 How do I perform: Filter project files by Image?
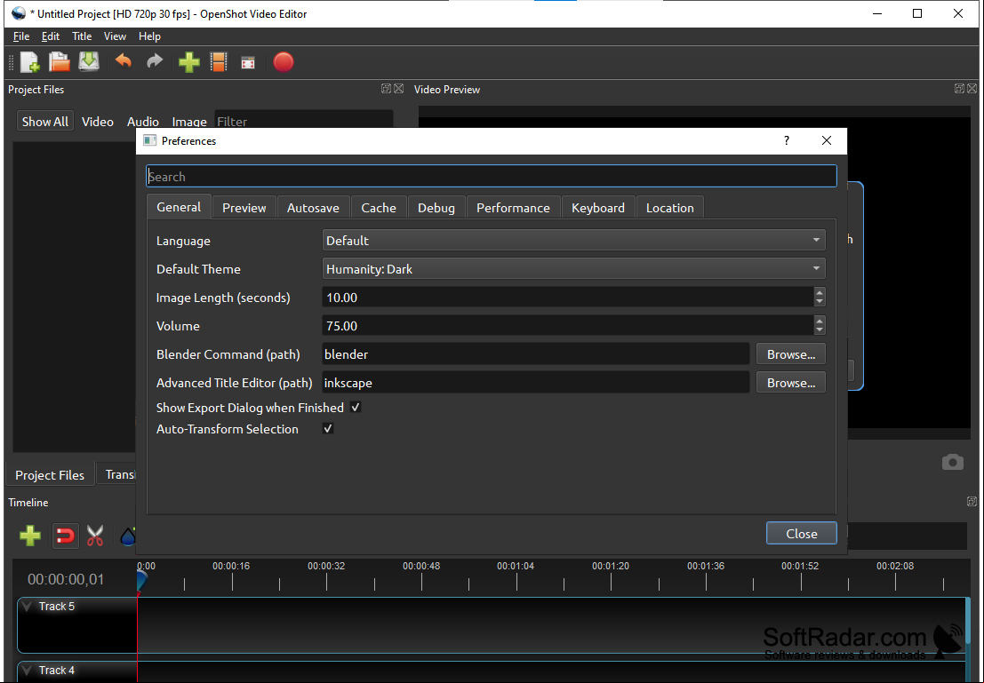pyautogui.click(x=189, y=122)
